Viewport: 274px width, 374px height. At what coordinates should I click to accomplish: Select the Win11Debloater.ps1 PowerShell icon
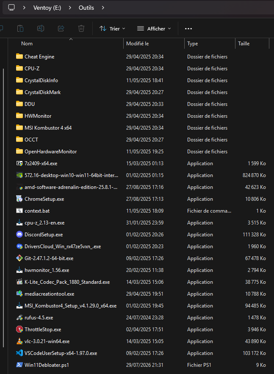pyautogui.click(x=19, y=365)
